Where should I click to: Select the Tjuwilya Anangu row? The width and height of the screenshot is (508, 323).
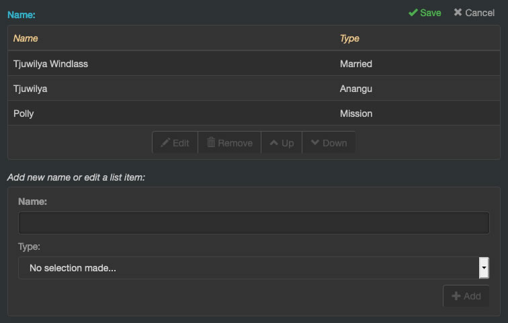pos(254,89)
